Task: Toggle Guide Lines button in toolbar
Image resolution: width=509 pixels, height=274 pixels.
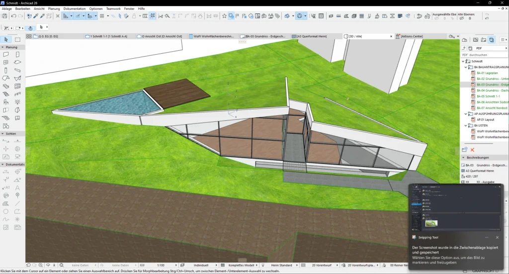Action: point(66,16)
